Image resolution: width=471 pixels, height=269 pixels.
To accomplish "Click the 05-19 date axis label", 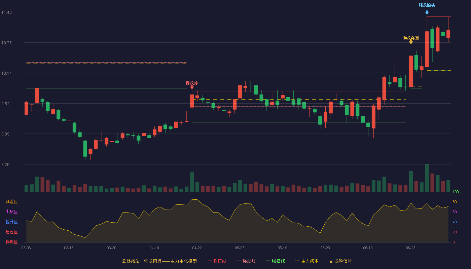I will (x=282, y=248).
